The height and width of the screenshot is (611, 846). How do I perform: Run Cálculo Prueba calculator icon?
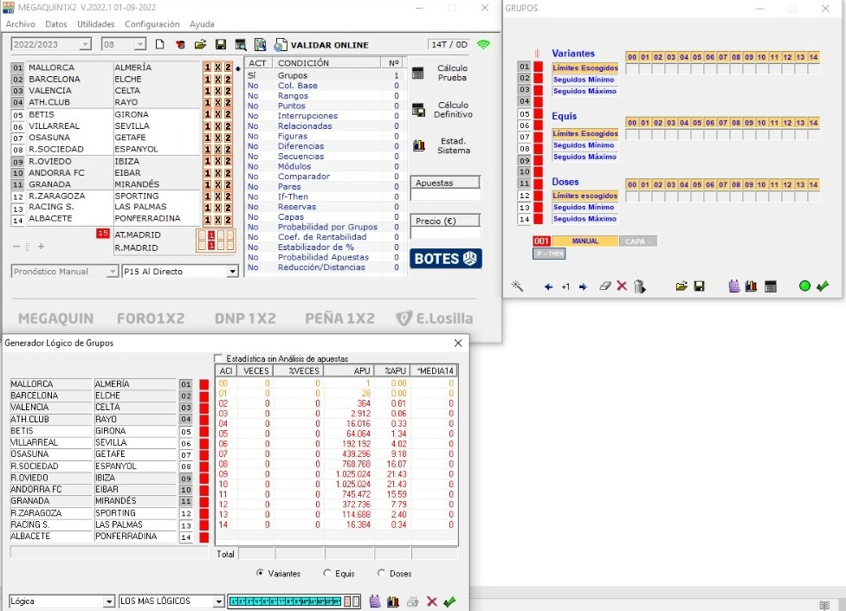[x=417, y=74]
